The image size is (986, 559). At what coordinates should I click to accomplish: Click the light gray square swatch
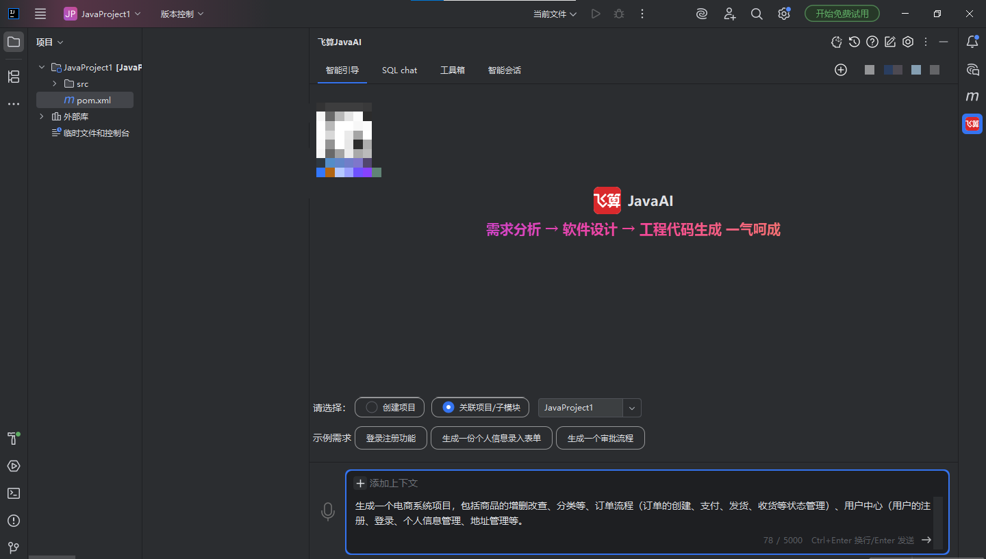[x=870, y=70]
